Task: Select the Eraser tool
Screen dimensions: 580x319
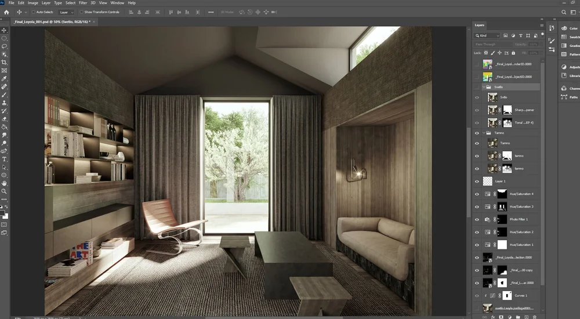Action: point(4,119)
